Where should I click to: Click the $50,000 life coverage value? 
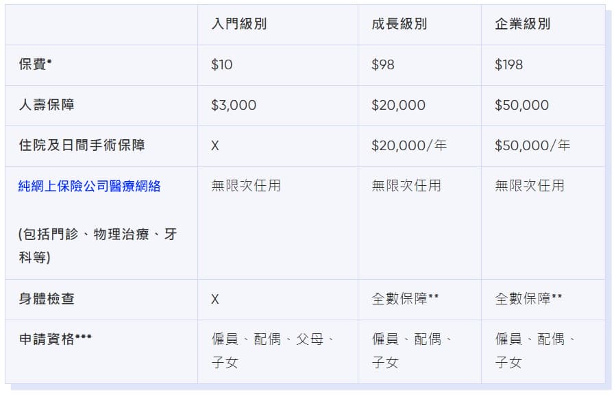521,105
